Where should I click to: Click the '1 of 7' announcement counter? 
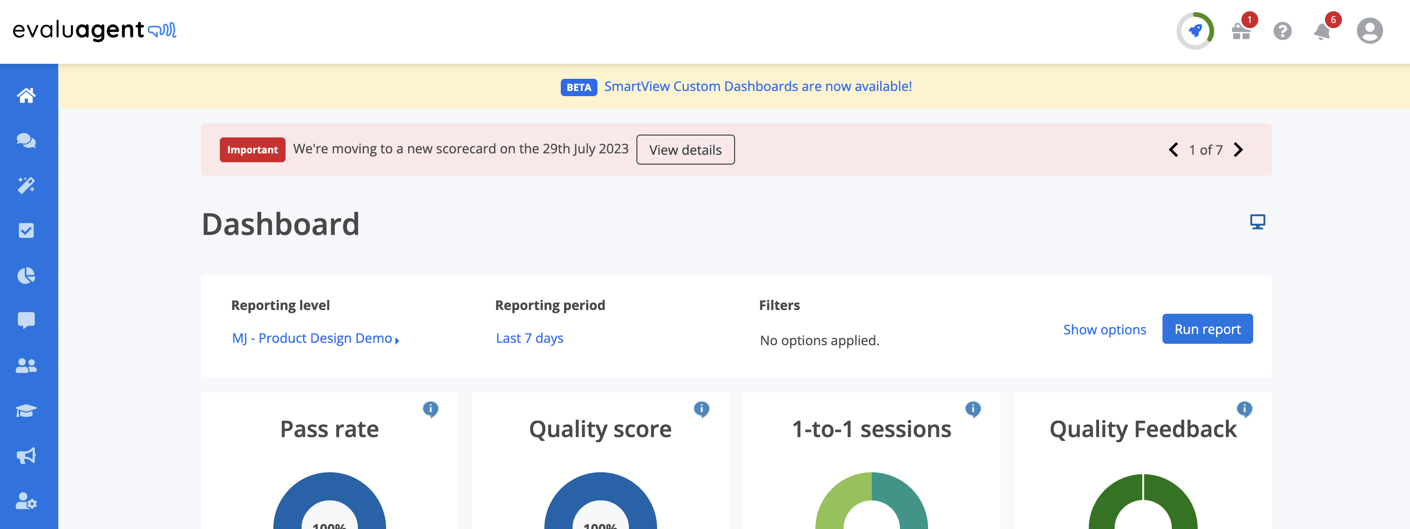1206,150
